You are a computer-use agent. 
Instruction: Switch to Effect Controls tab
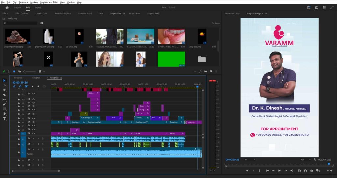coord(22,13)
